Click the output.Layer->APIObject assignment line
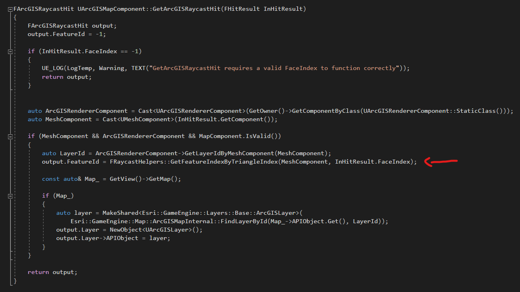The image size is (520, 292). pos(113,238)
